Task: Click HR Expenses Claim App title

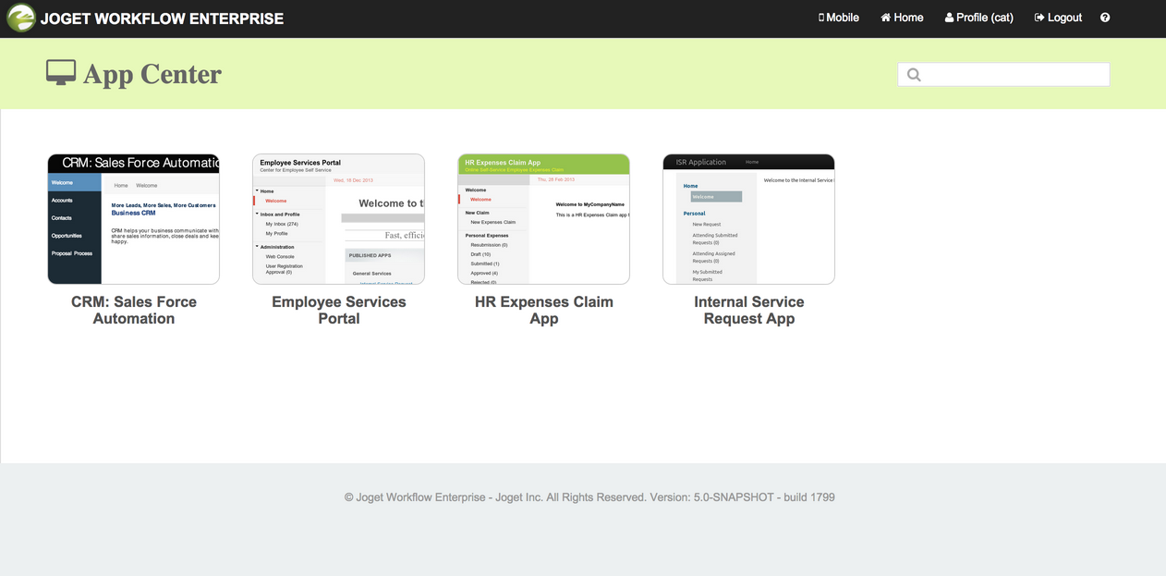Action: pos(544,310)
